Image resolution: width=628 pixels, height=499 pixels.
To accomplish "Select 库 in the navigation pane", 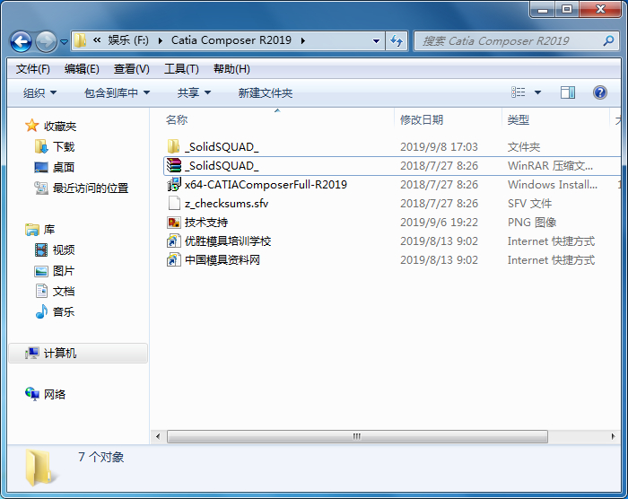I will click(49, 230).
